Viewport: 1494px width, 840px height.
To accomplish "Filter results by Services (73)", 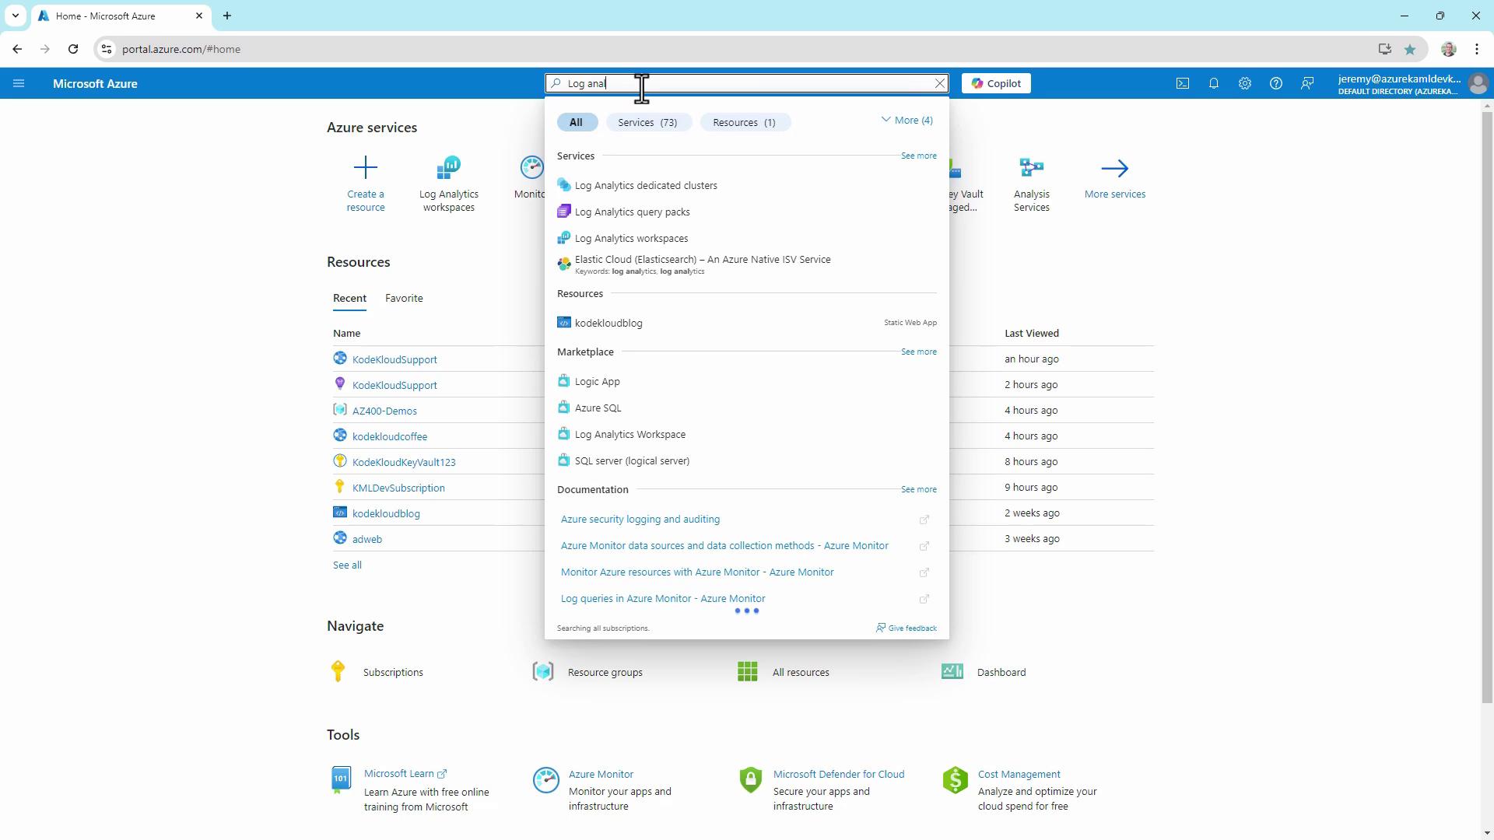I will [x=647, y=122].
